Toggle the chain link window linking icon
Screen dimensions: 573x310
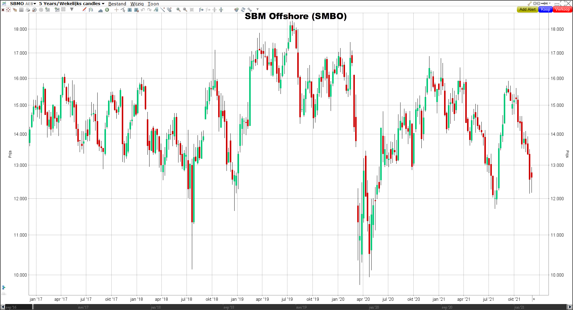tap(537, 4)
